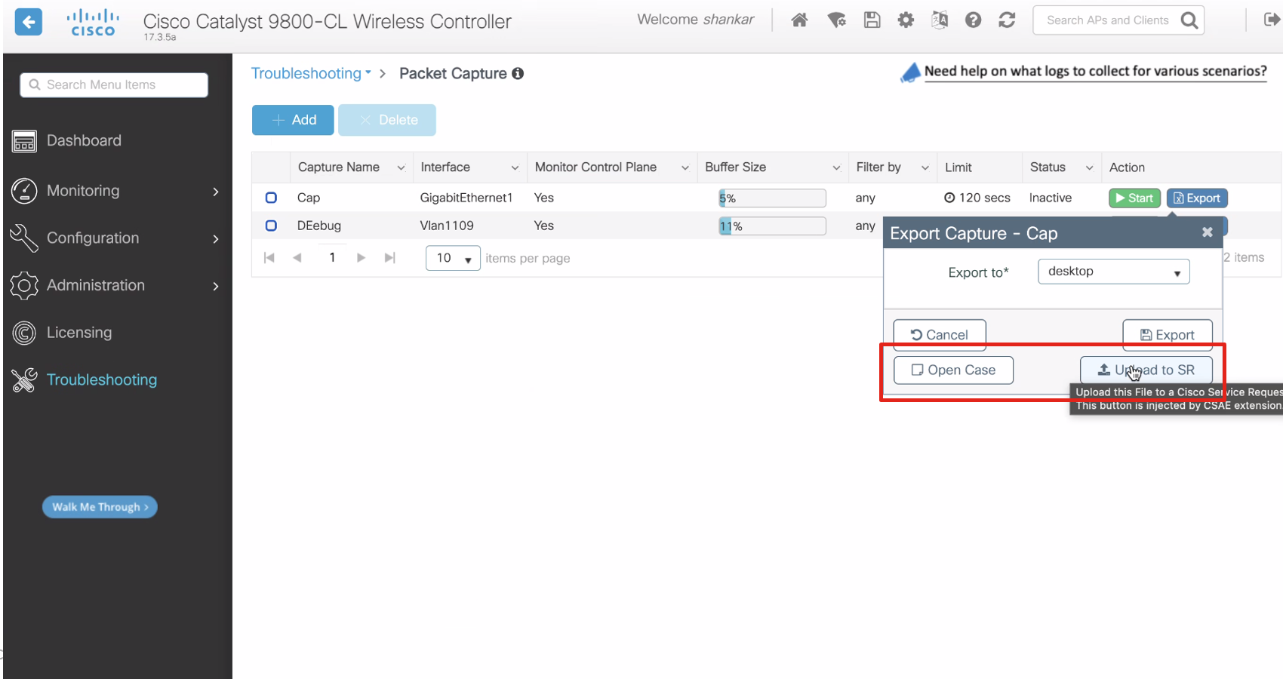1283x679 pixels.
Task: Open Capture Name column filter dropdown
Action: tap(401, 168)
